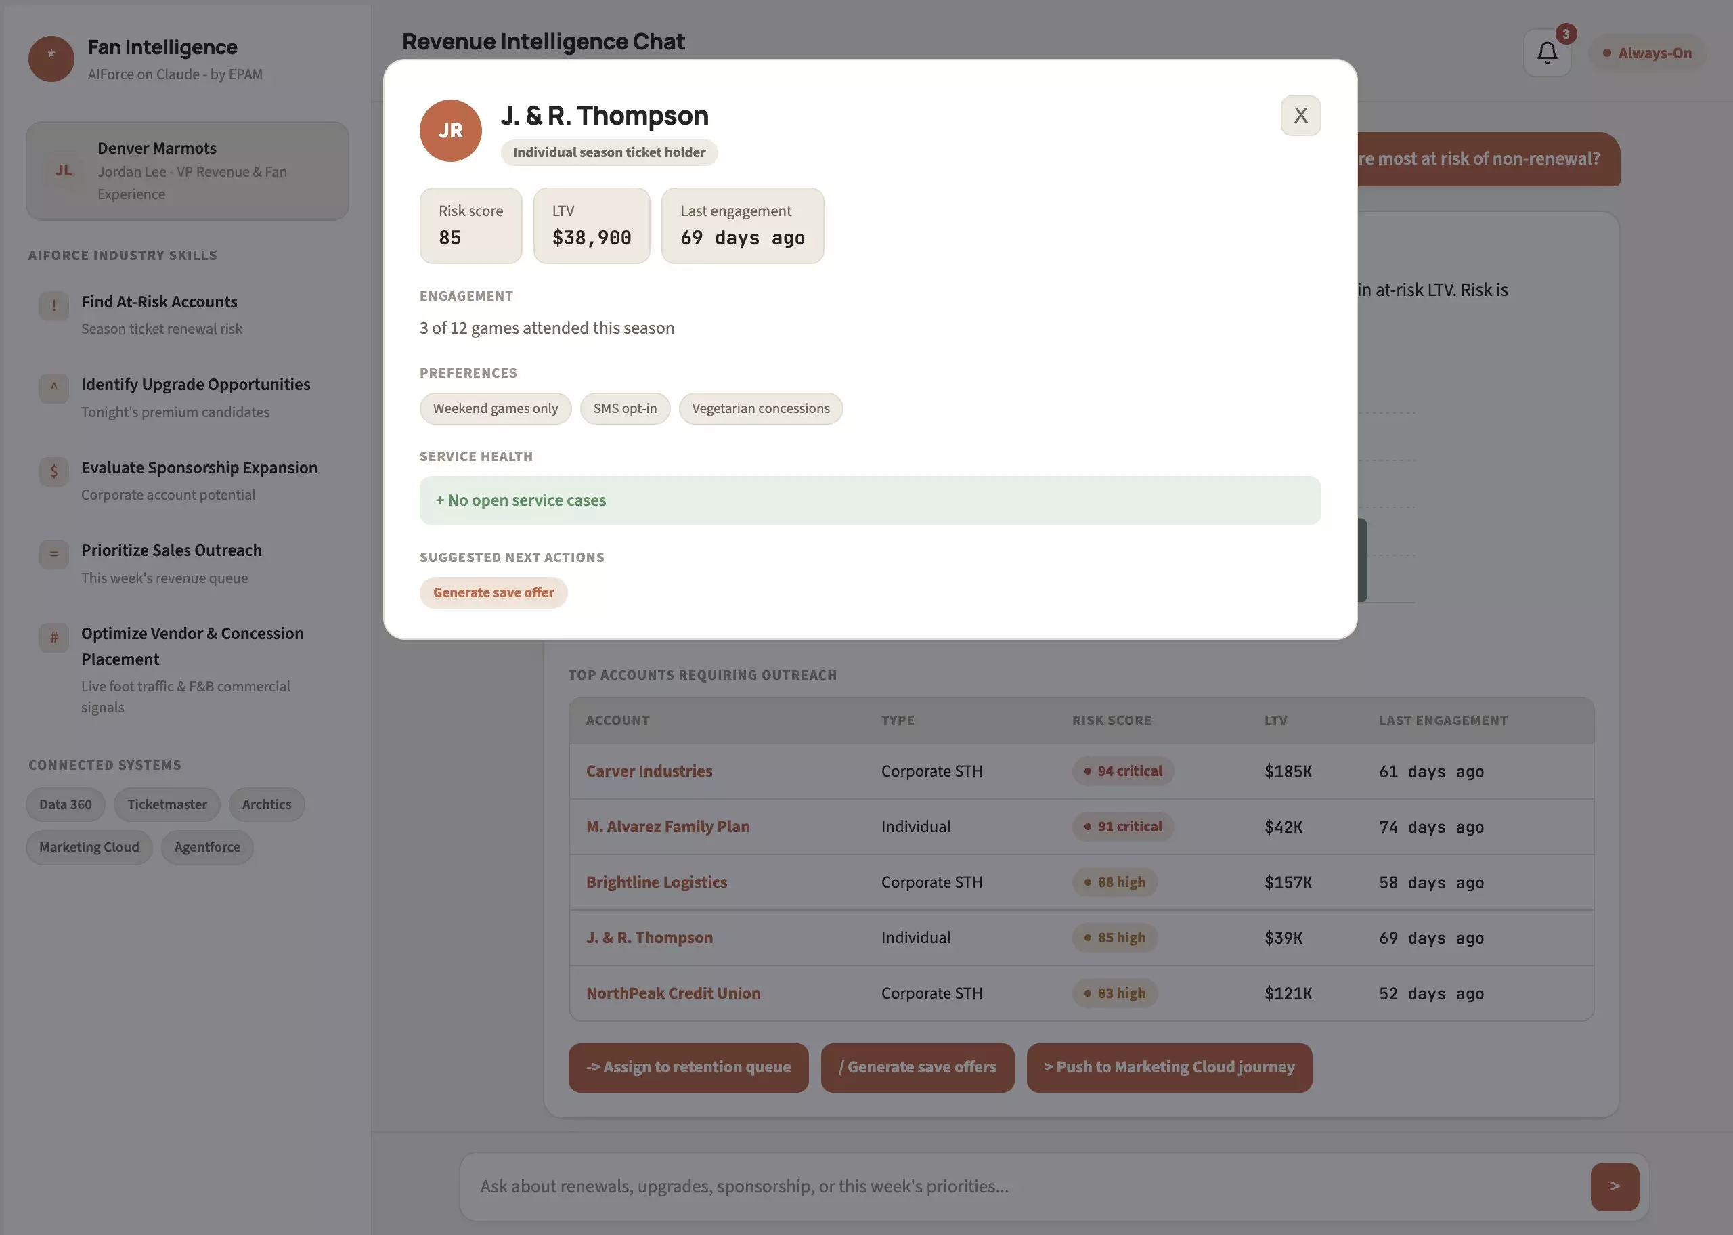1733x1235 pixels.
Task: Select Evaluate Sponsorship Expansion skill
Action: 187,480
